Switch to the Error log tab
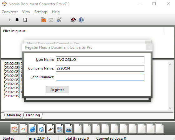Viewport: 175px width, 140px height. (x=33, y=115)
